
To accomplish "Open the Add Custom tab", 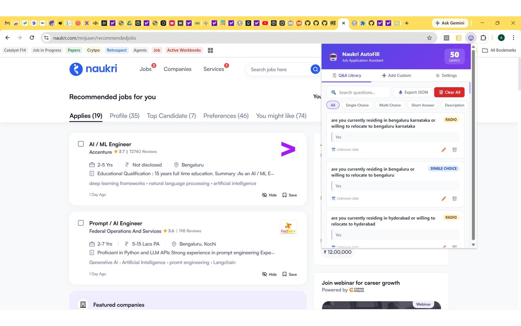I will (x=396, y=75).
